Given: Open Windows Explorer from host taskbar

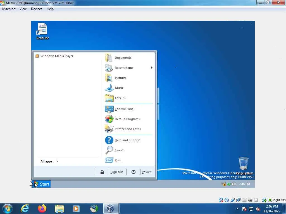Looking at the screenshot, I should (59, 209).
